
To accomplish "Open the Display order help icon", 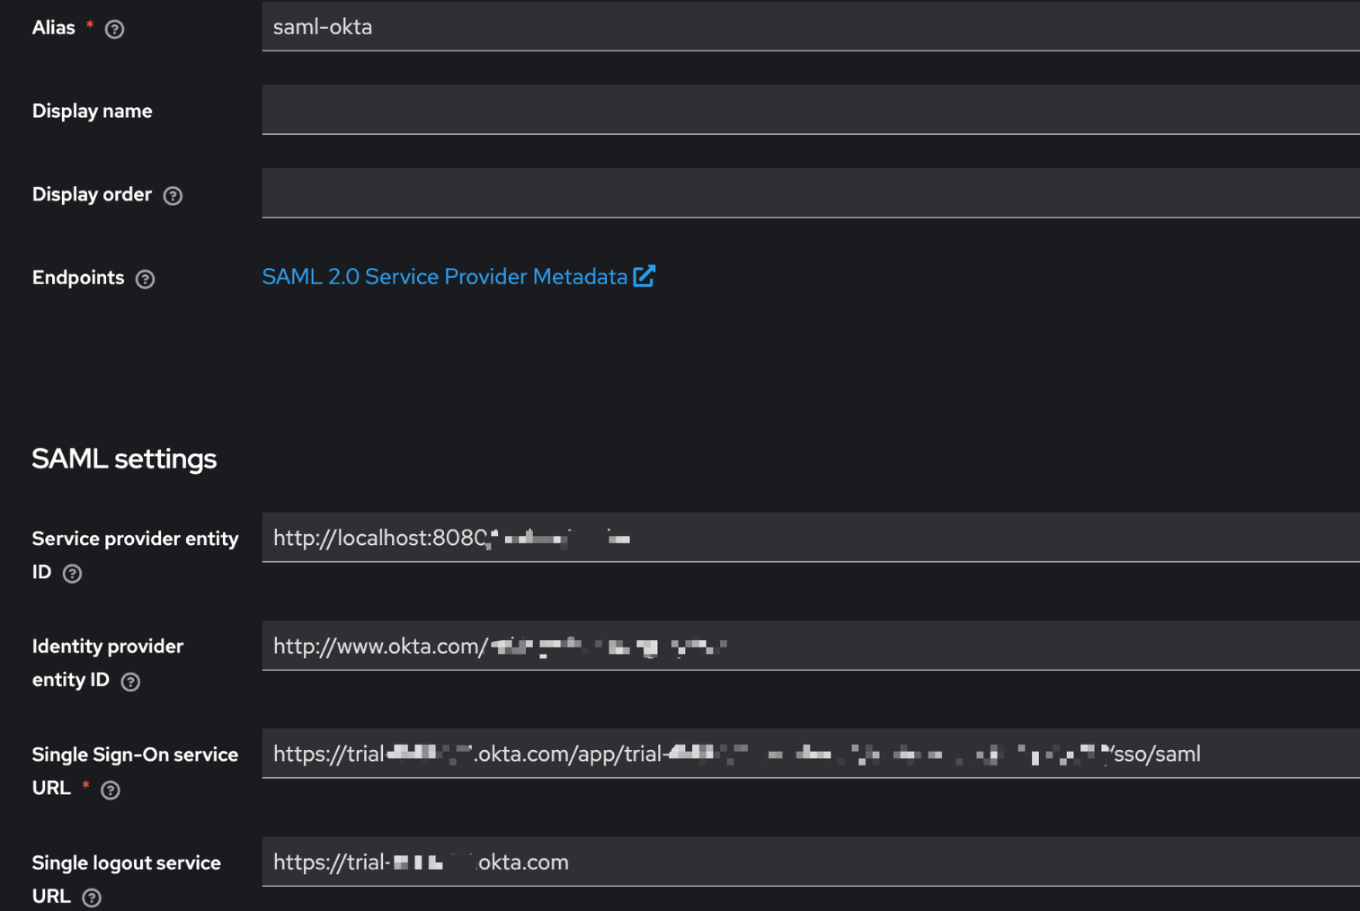I will [173, 195].
